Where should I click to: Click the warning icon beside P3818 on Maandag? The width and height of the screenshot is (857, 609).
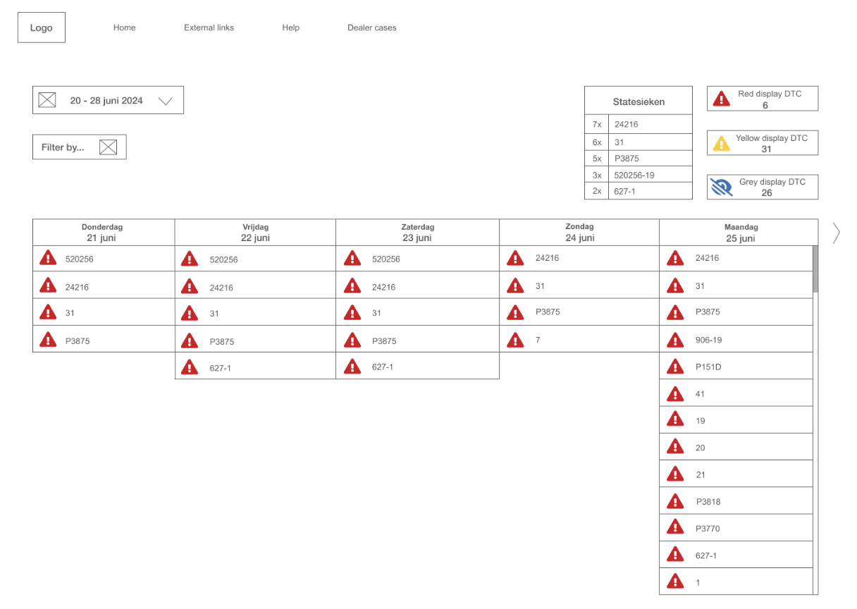(x=675, y=501)
